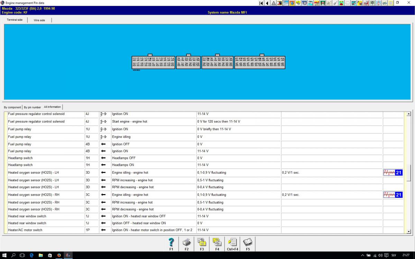This screenshot has width=415, height=259.
Task: Open the waveform icon on the HO2S LH row
Action: coord(393,173)
